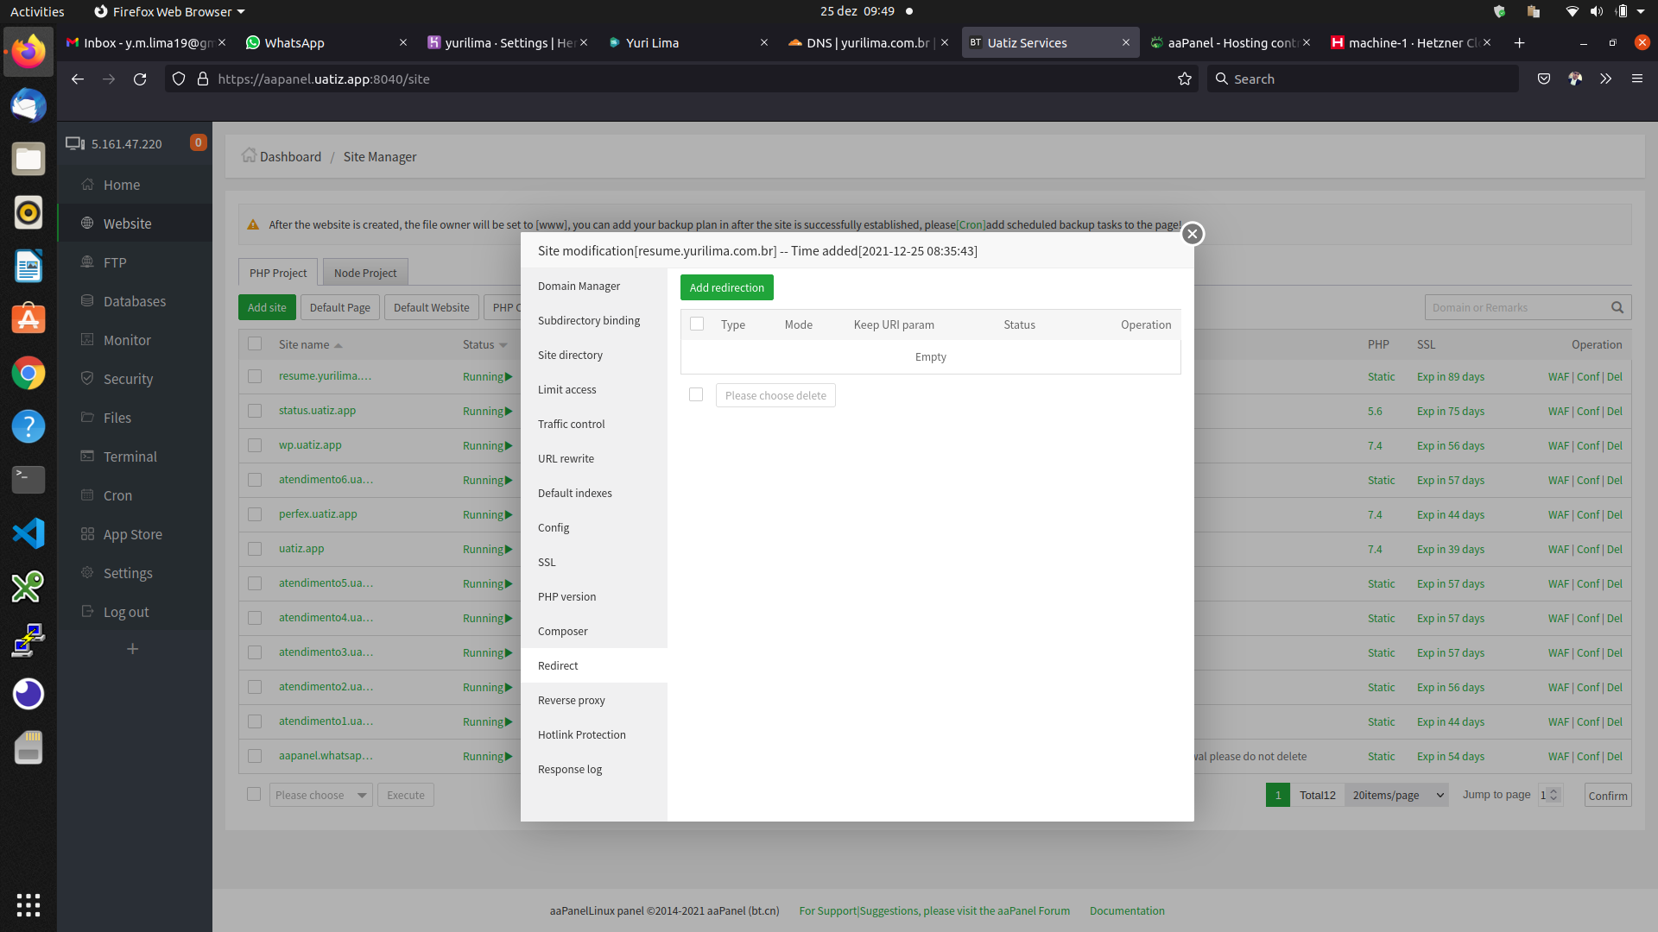Check the box beside Please choose delete
The width and height of the screenshot is (1658, 932).
[x=696, y=395]
